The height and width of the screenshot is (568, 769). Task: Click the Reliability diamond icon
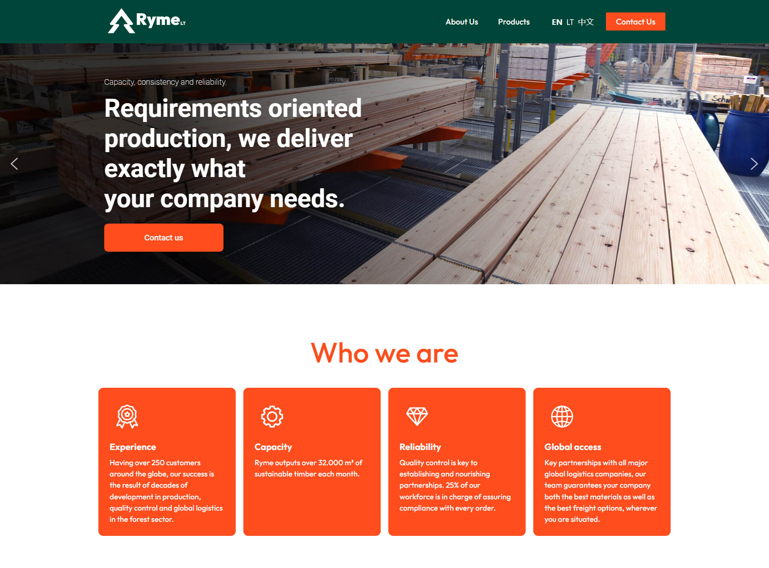(417, 416)
